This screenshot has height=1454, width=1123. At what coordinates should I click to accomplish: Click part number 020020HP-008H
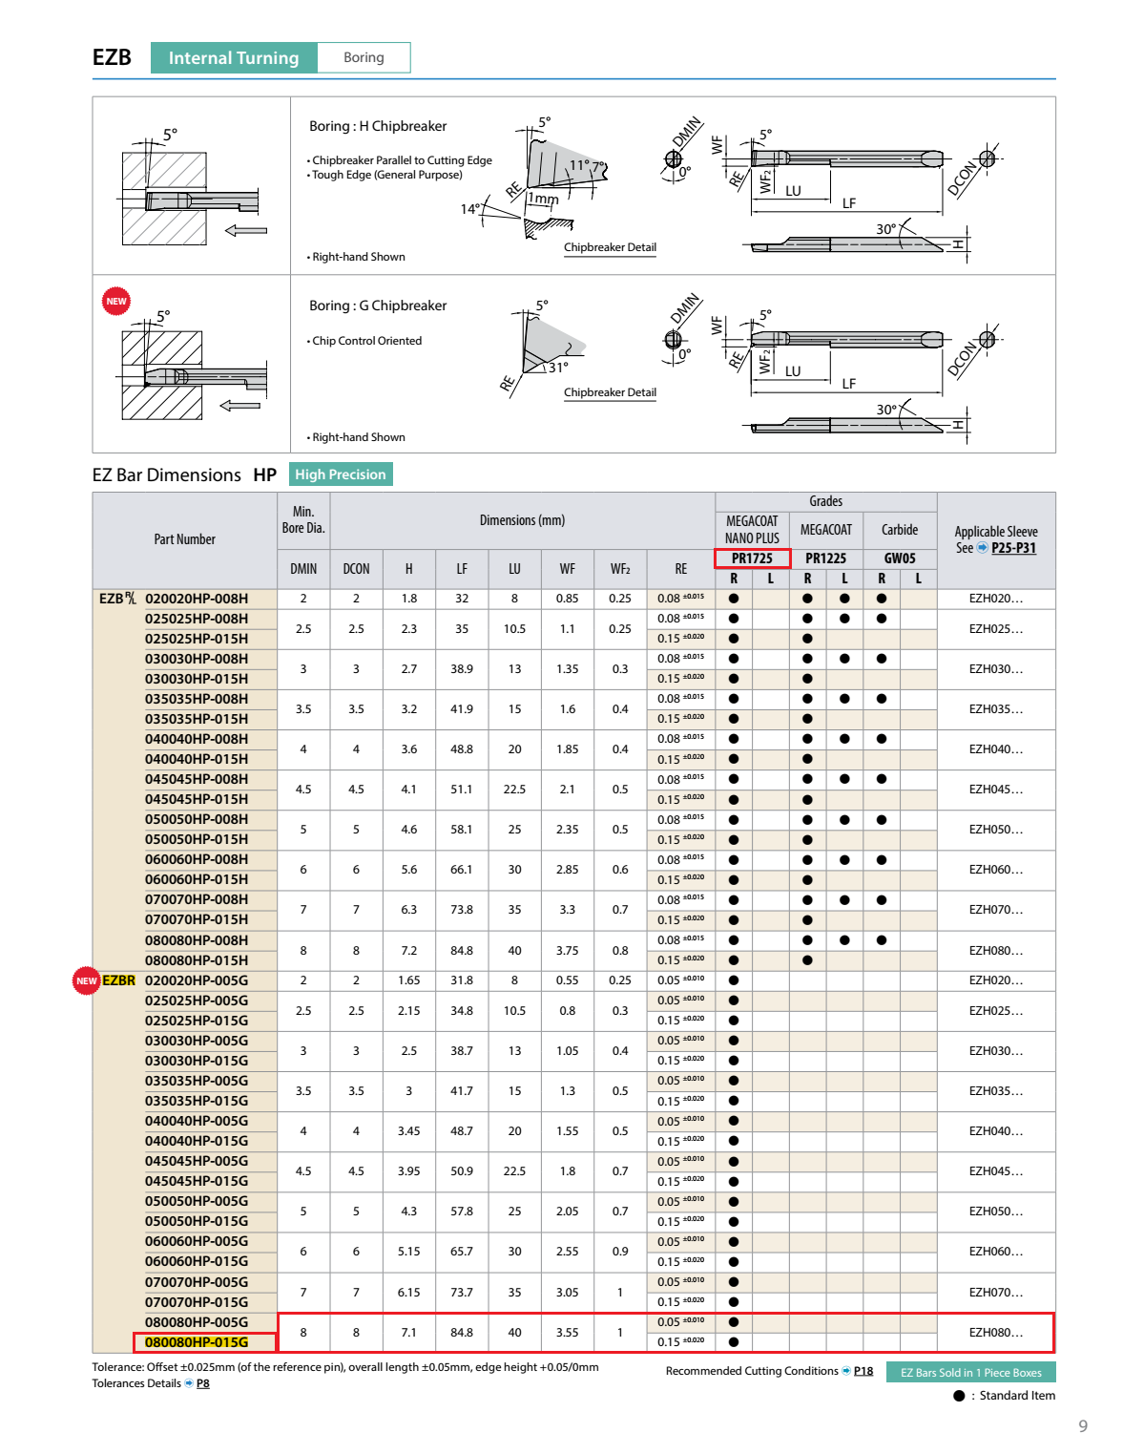[x=197, y=599]
